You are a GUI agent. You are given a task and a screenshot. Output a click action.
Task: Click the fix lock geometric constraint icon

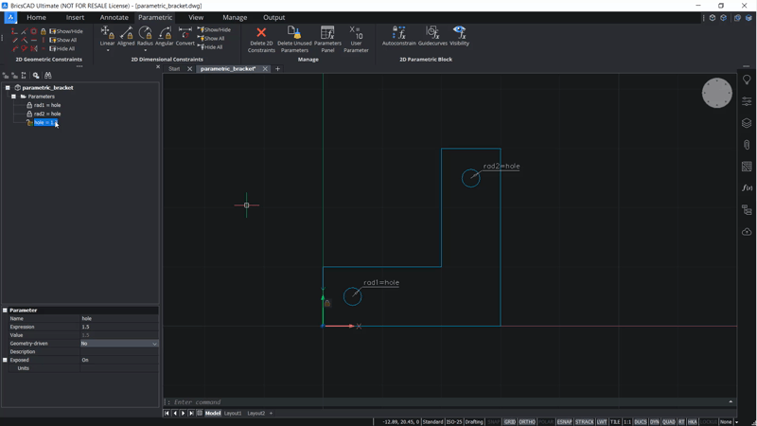[43, 31]
